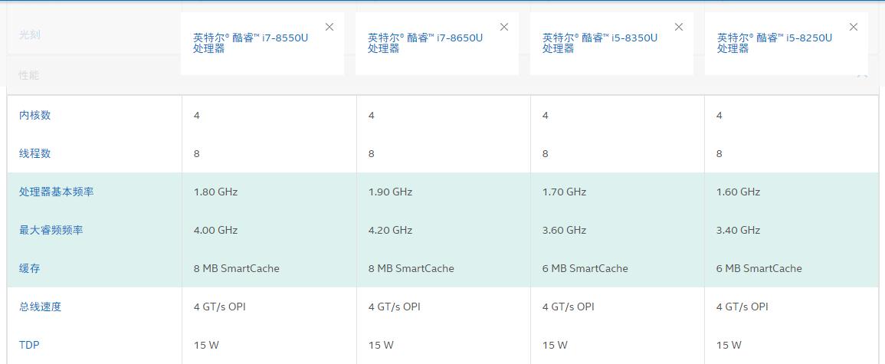Click the 内核数 row label
This screenshot has width=885, height=364.
tap(35, 115)
